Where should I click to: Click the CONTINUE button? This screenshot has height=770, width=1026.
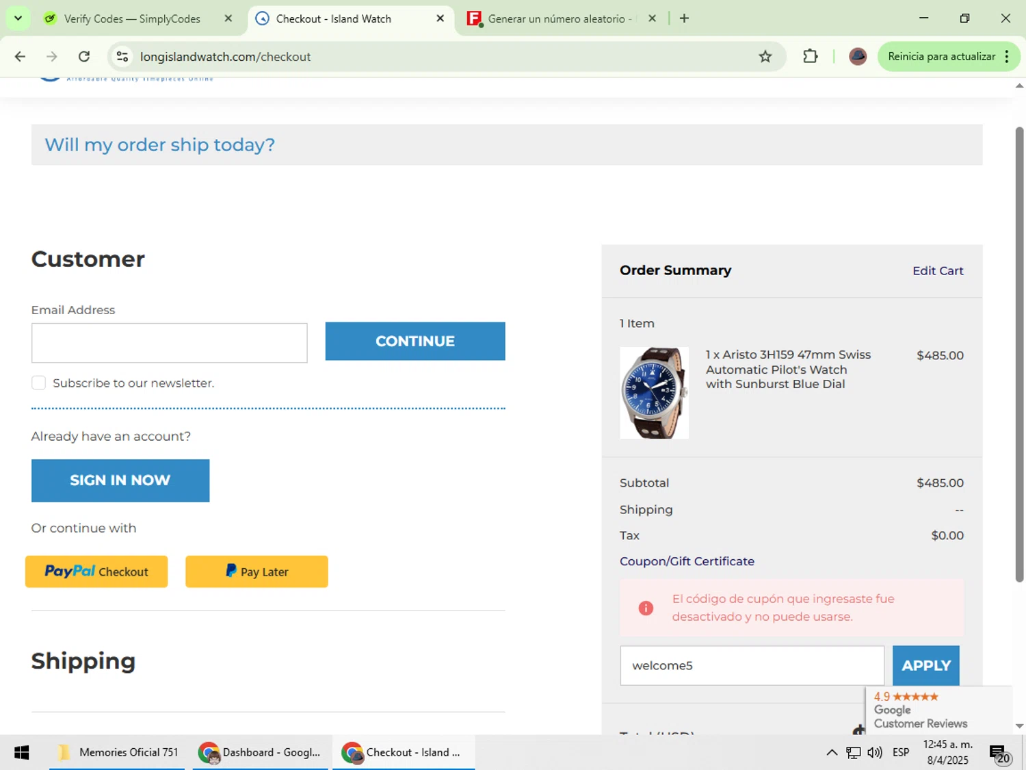pyautogui.click(x=415, y=341)
